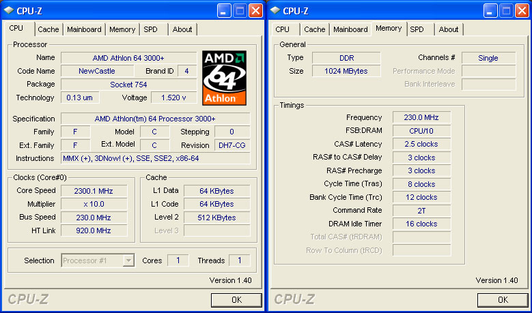Click the Name field AMD Athlon 64 3000+
Screen dimensions: 532x313
click(128, 58)
